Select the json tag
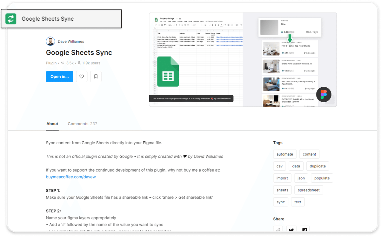The height and width of the screenshot is (236, 381). (x=301, y=178)
